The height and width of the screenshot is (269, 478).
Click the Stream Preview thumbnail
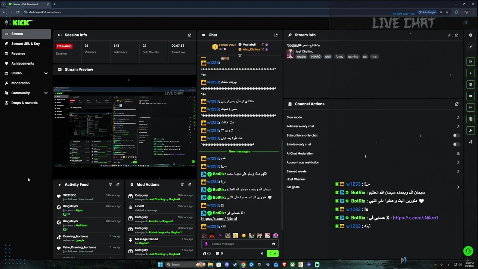pos(125,127)
